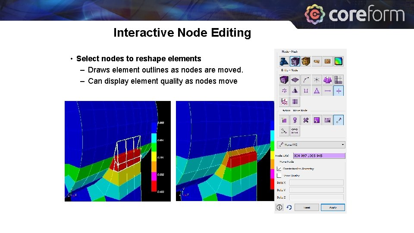Choose the pink wireframe entity icon
This screenshot has height=233, width=414.
[x=284, y=101]
